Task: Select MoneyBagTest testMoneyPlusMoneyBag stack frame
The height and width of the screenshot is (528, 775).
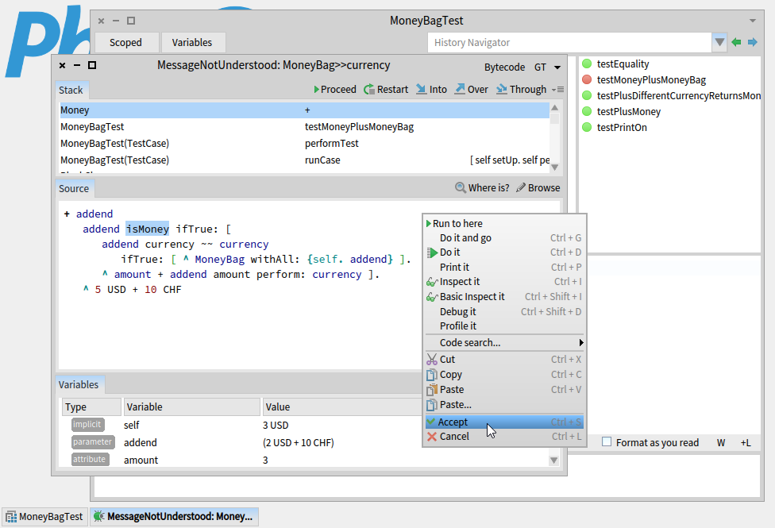Action: [304, 127]
